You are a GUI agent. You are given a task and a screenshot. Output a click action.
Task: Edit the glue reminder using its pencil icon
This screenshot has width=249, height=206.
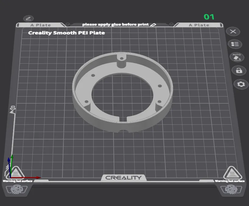pos(154,24)
